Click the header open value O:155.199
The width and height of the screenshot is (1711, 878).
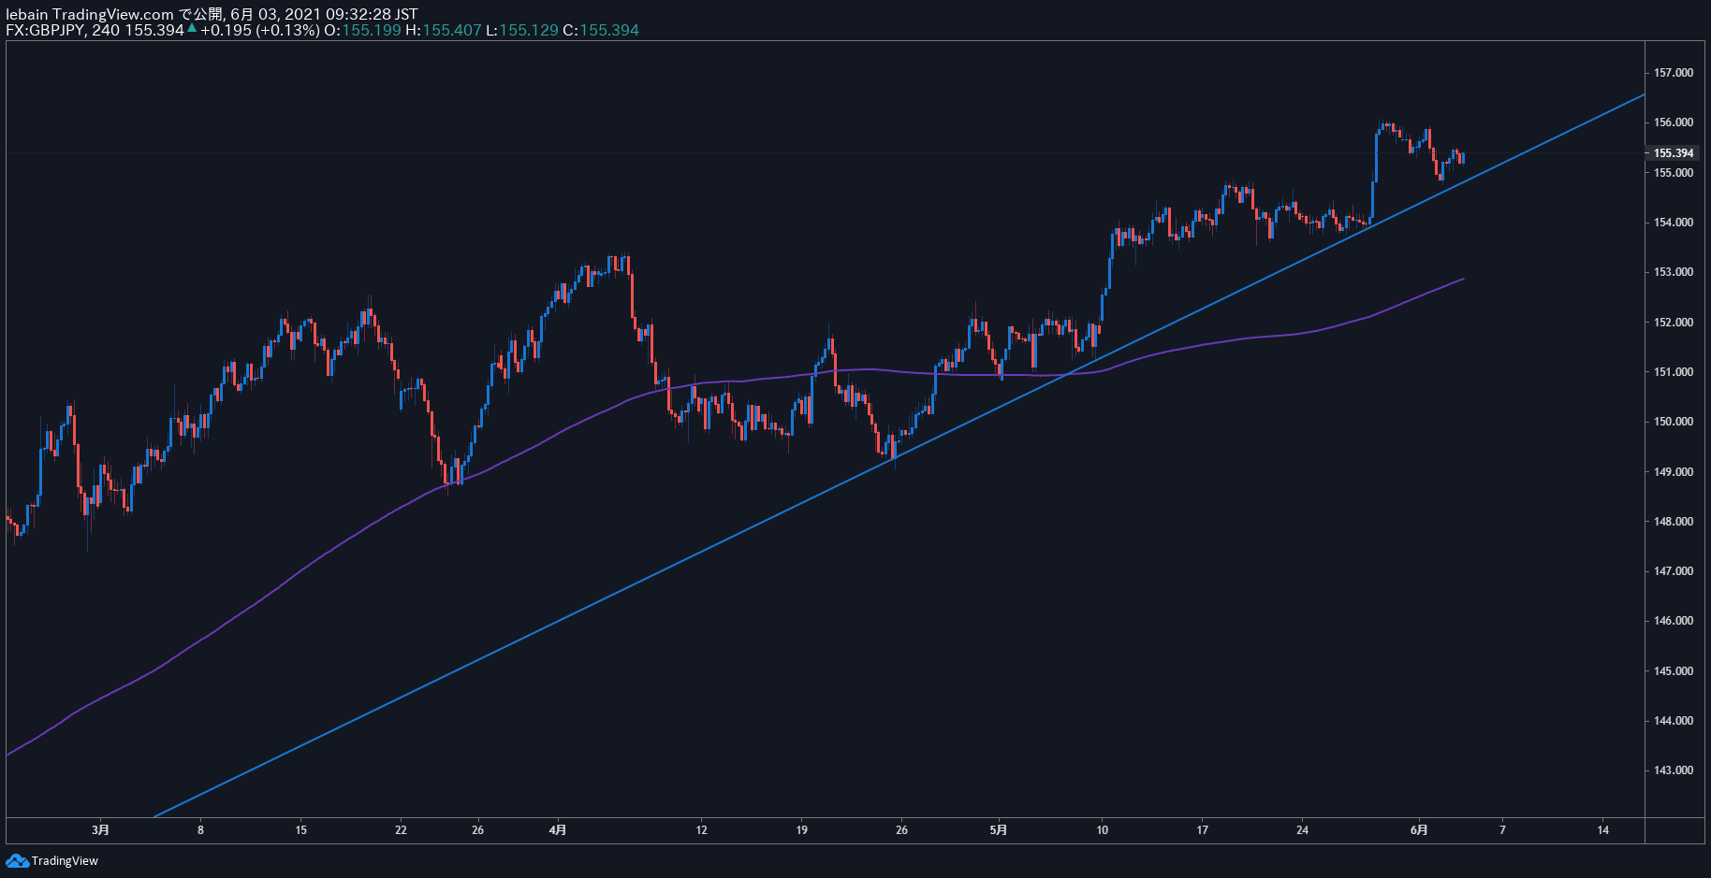click(x=362, y=30)
